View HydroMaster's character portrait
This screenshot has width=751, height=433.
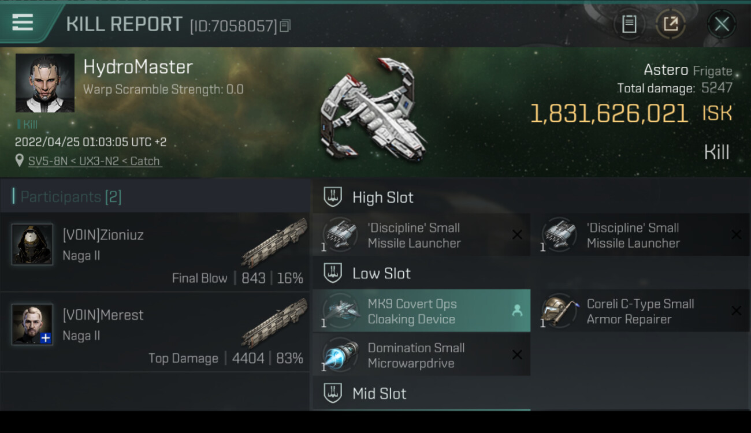45,83
